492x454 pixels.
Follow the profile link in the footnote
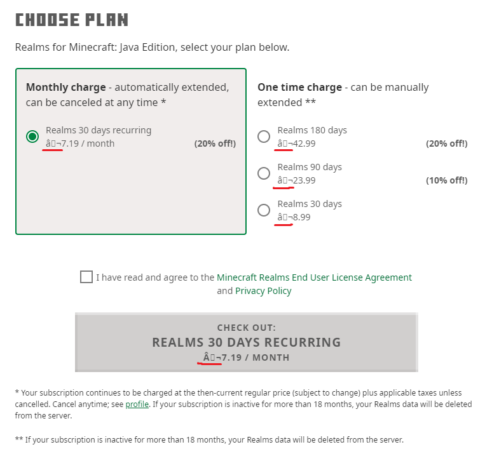(137, 404)
